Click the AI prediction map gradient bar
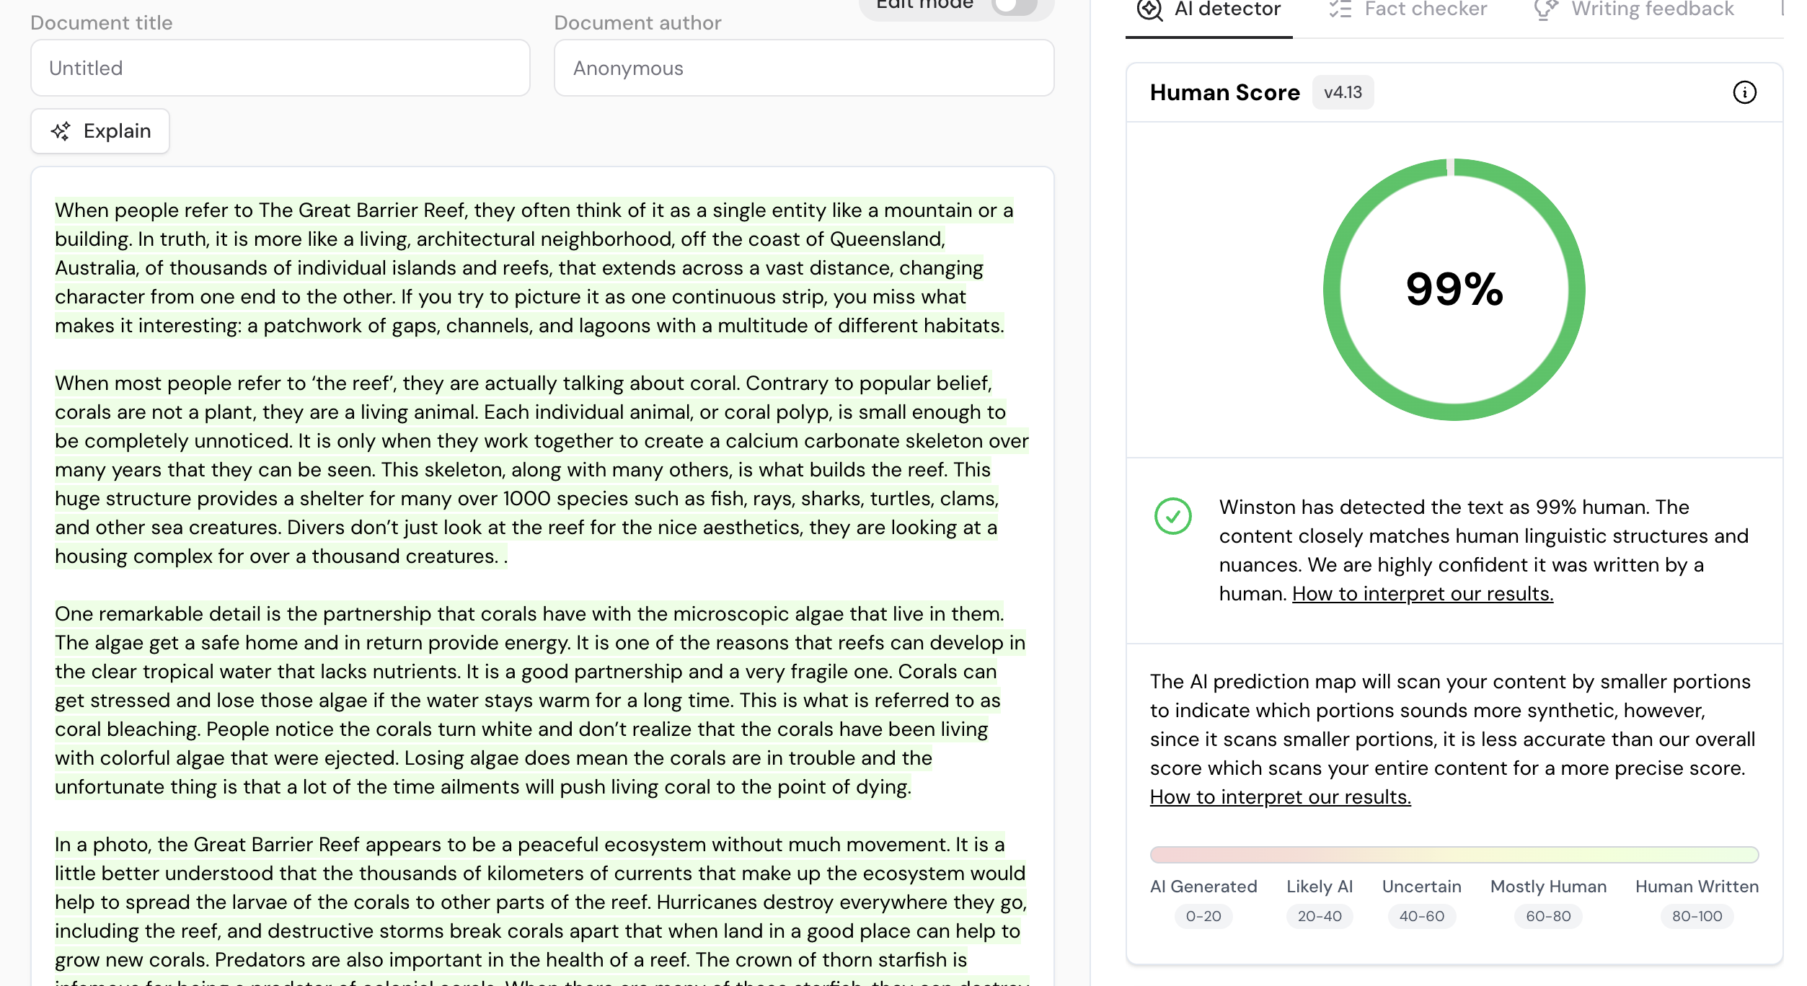The height and width of the screenshot is (986, 1807). (1454, 855)
